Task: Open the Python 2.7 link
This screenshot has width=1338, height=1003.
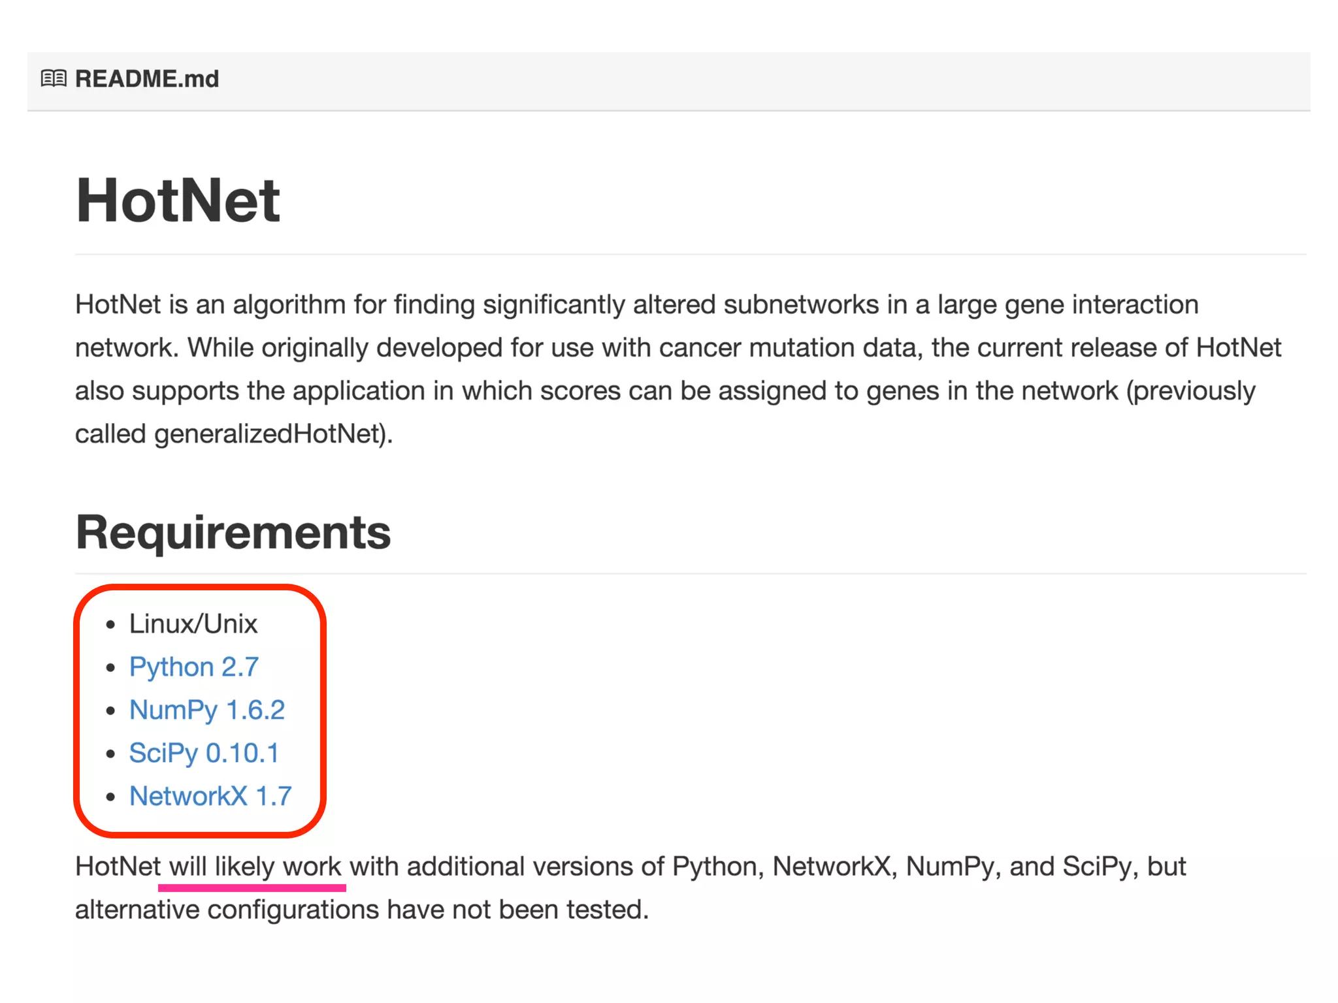Action: (x=194, y=667)
